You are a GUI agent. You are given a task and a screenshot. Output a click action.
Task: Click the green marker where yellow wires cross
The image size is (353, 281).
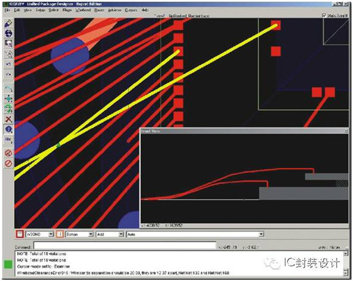pos(58,146)
